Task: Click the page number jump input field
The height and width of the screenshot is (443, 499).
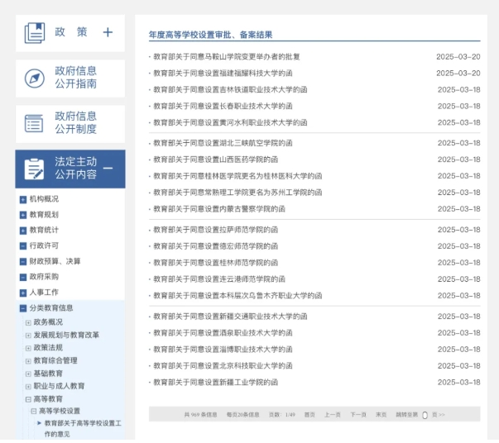Action: [425, 415]
